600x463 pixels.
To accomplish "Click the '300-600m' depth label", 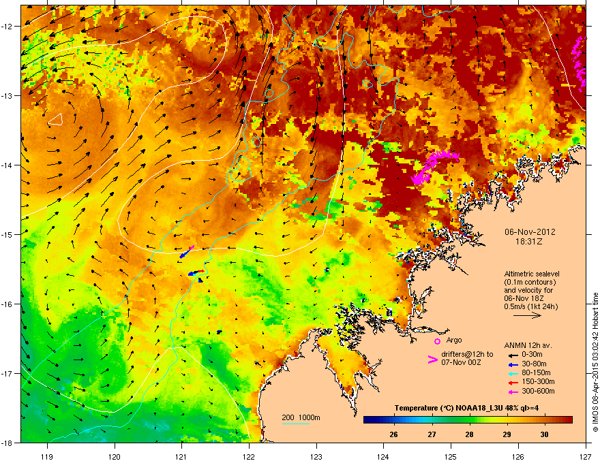I will tap(538, 391).
